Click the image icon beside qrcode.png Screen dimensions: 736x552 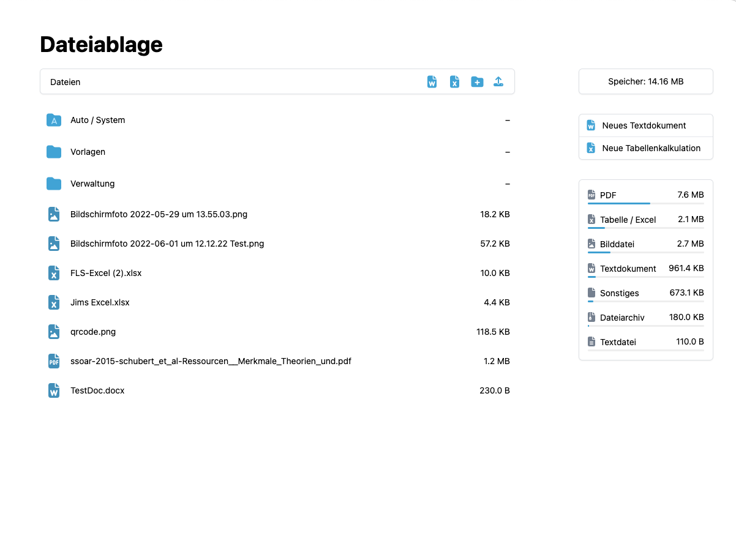(x=54, y=332)
